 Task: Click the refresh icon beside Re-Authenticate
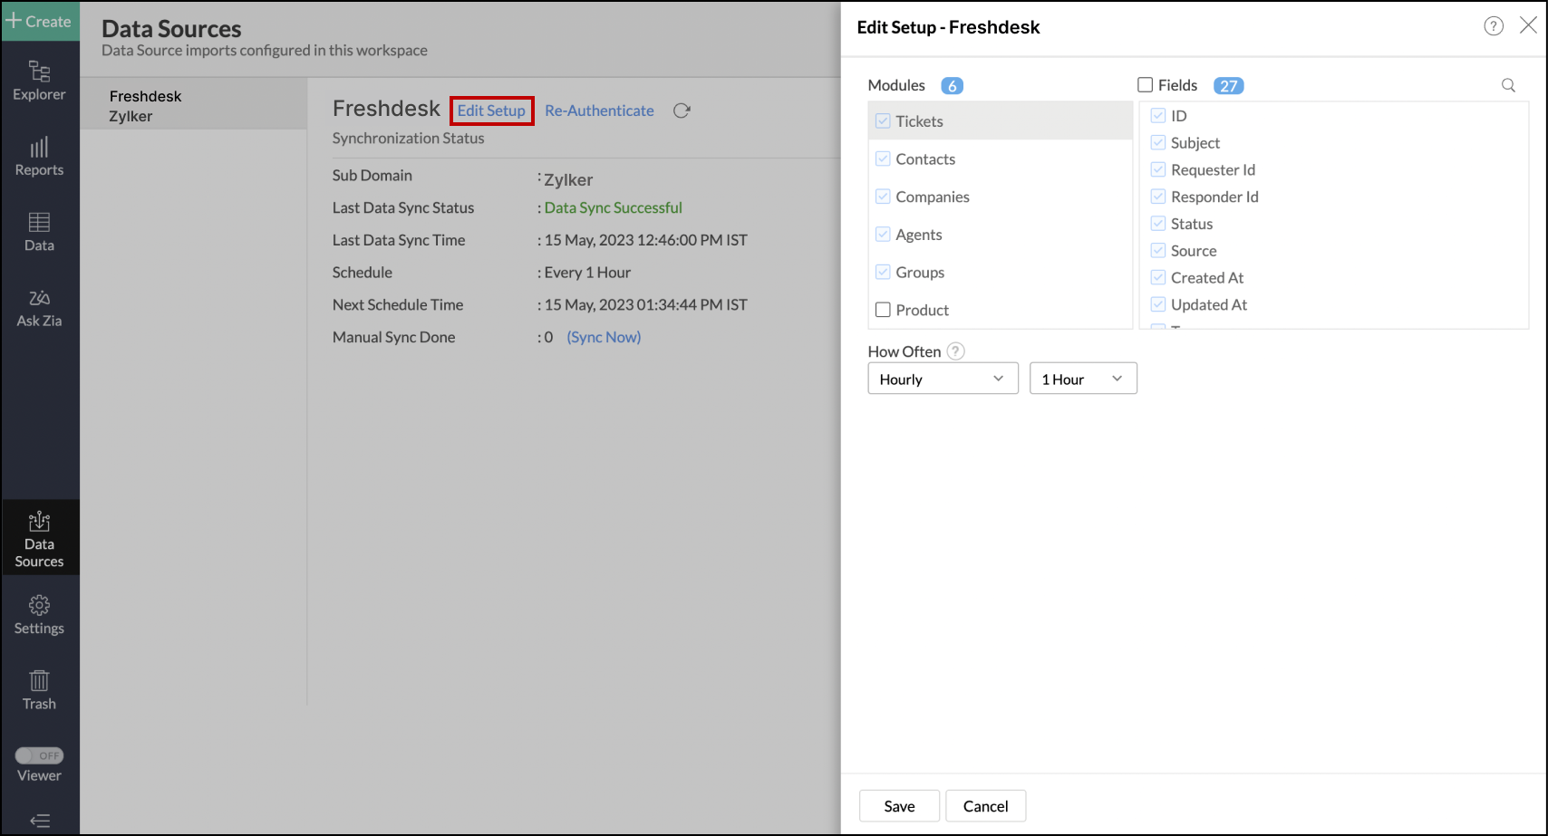682,111
